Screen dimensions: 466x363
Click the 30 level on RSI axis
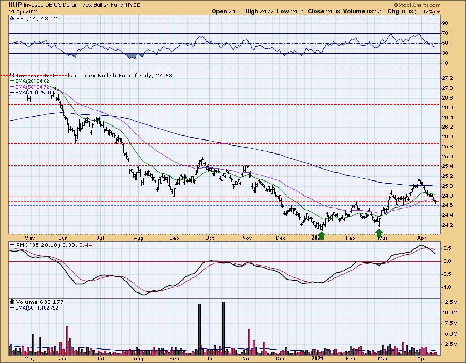445,53
